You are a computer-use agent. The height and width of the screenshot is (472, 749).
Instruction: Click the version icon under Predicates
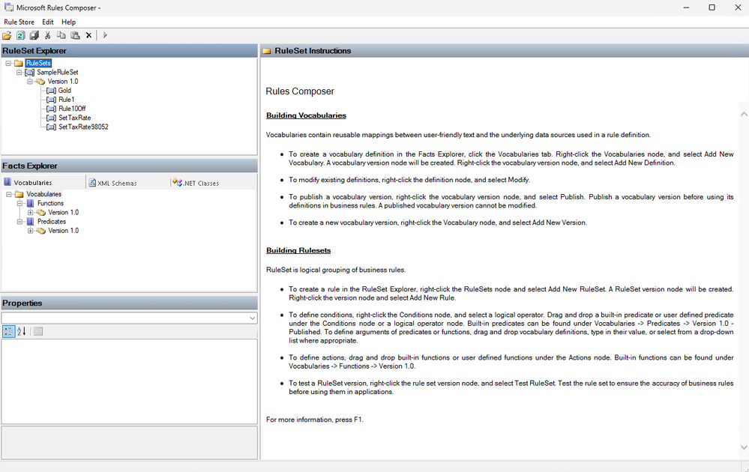pos(41,231)
